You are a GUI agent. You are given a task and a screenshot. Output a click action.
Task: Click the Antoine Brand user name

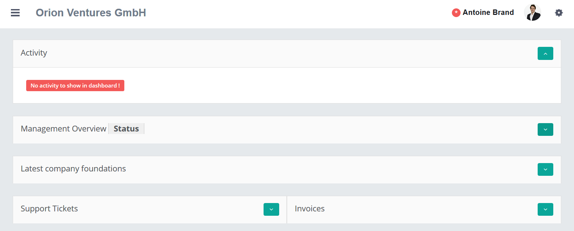click(488, 13)
